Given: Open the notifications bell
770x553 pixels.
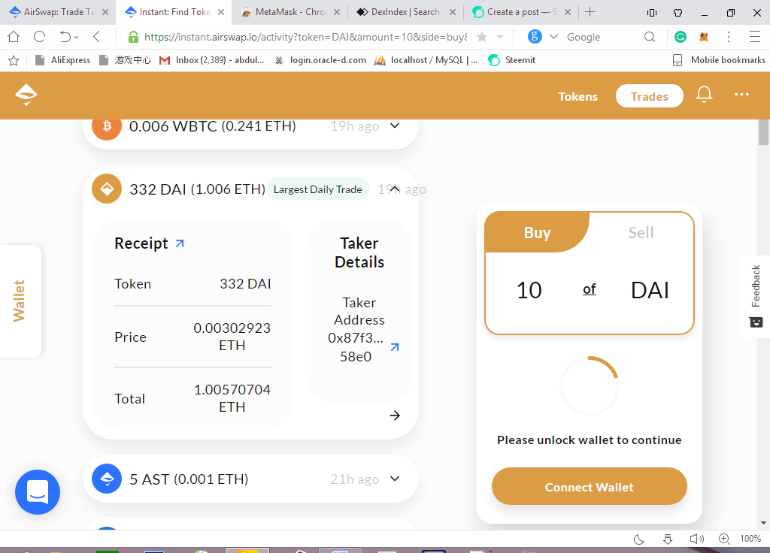Looking at the screenshot, I should tap(704, 94).
